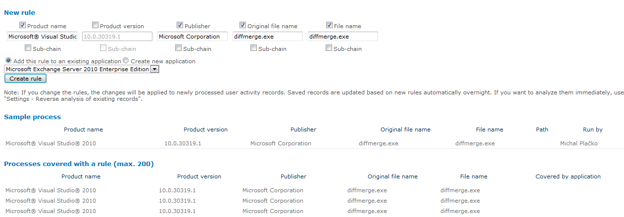624x217 pixels.
Task: Click Sample process Original file name header
Action: click(x=405, y=130)
